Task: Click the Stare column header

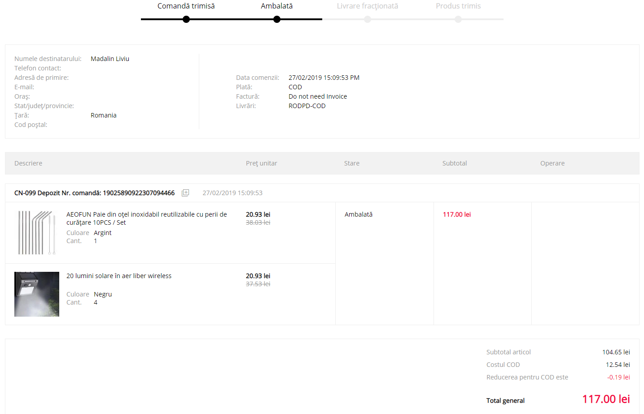Action: click(351, 163)
